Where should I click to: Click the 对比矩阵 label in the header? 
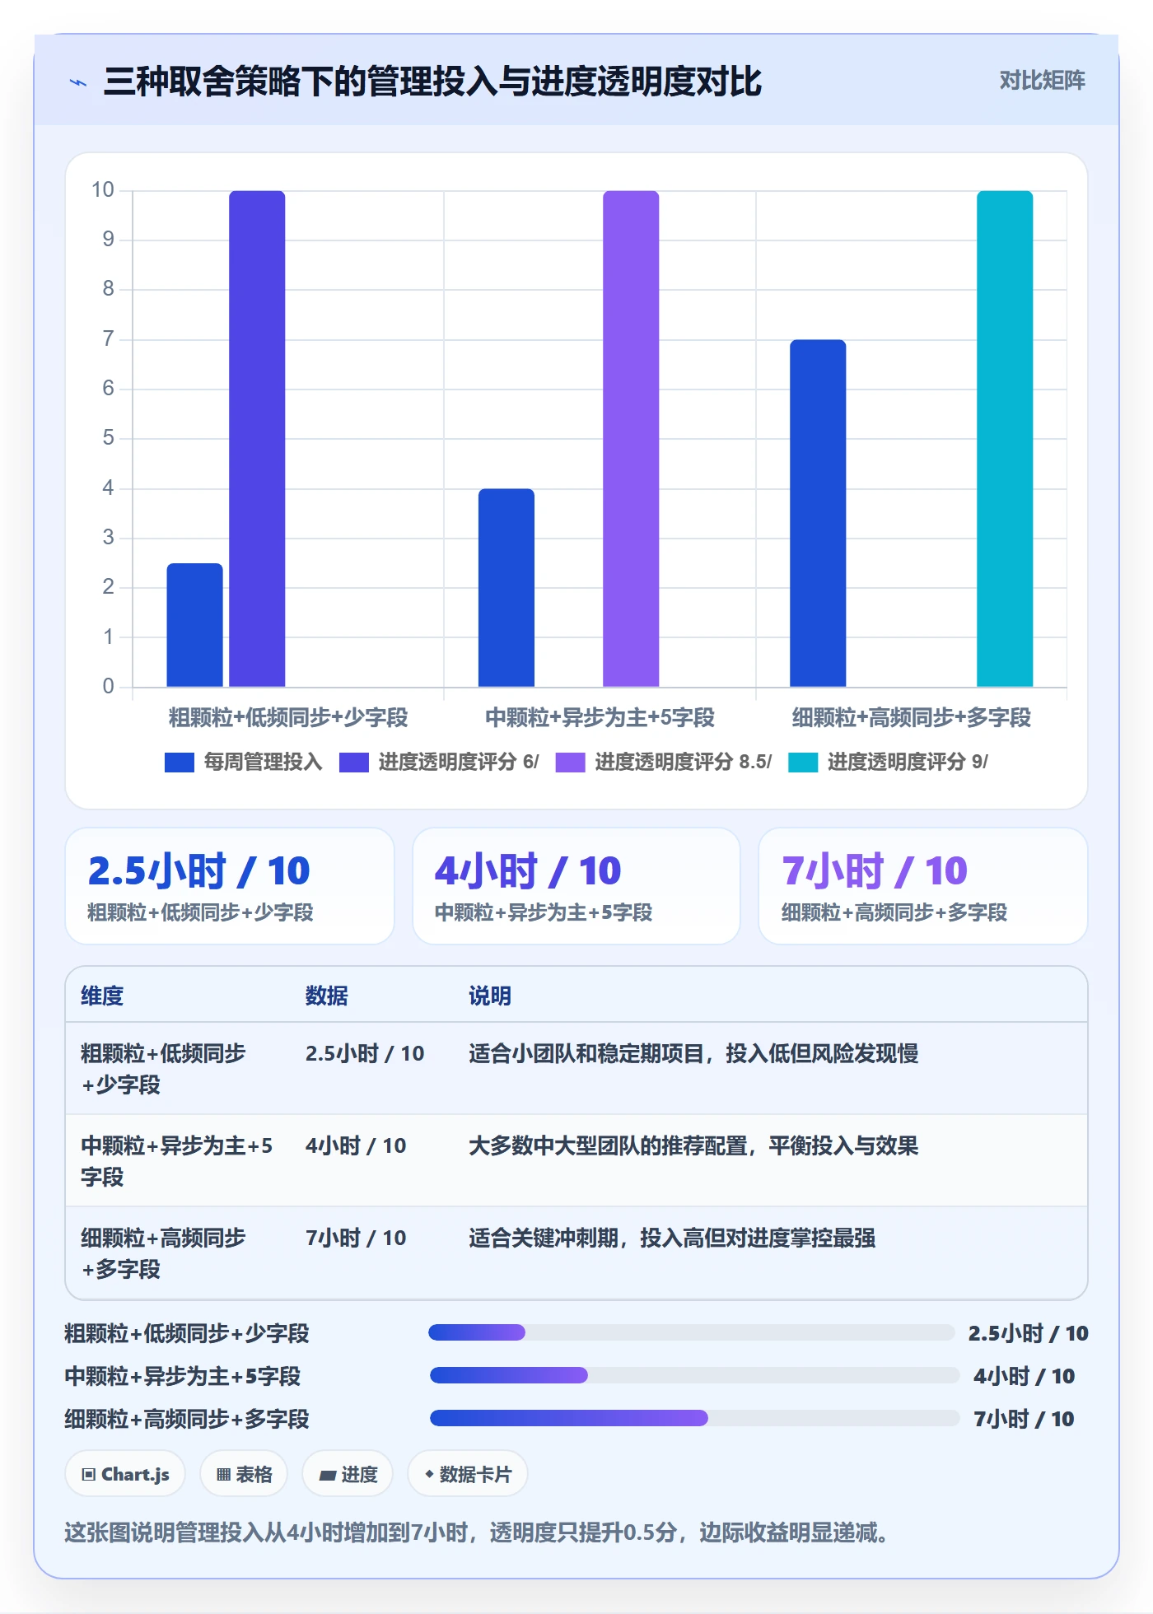1042,81
